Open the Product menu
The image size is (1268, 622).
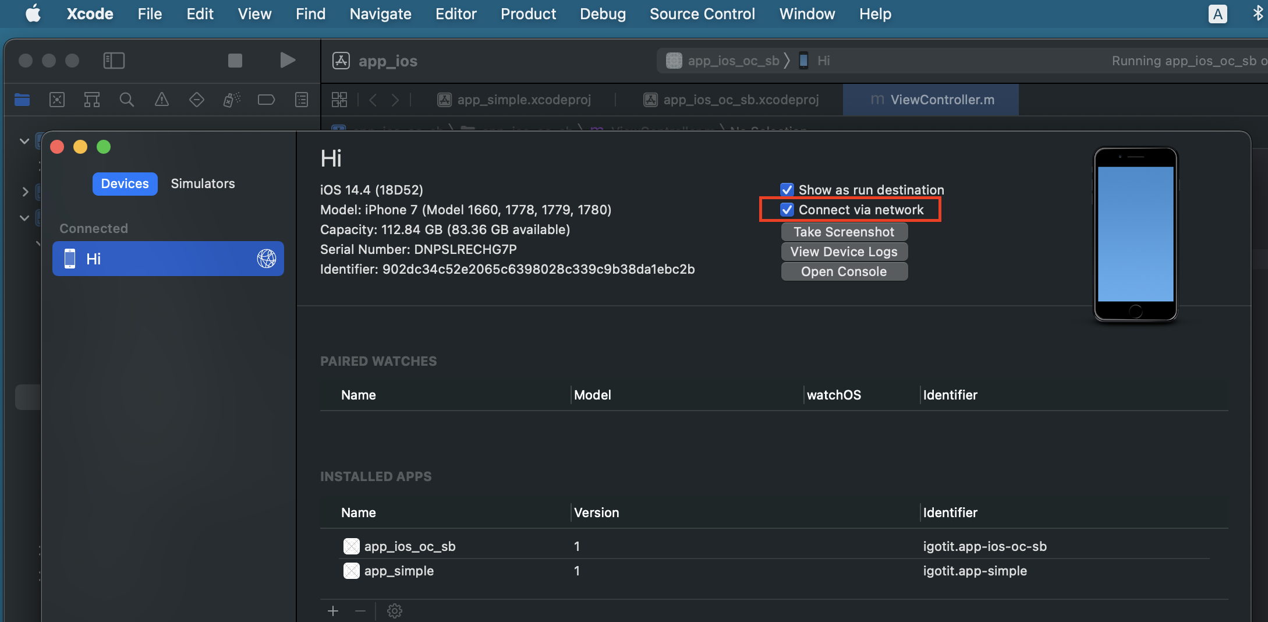click(528, 13)
